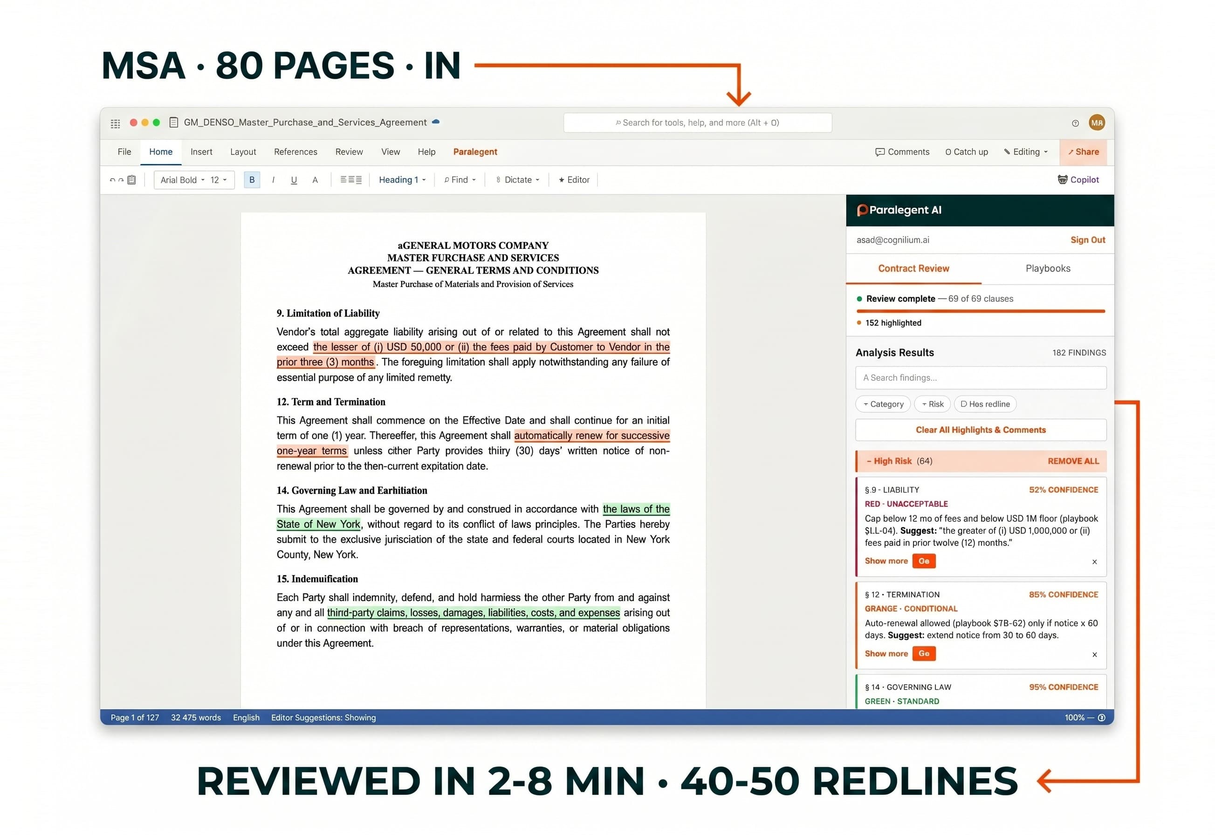This screenshot has width=1215, height=835.
Task: Open the File menu
Action: (x=124, y=152)
